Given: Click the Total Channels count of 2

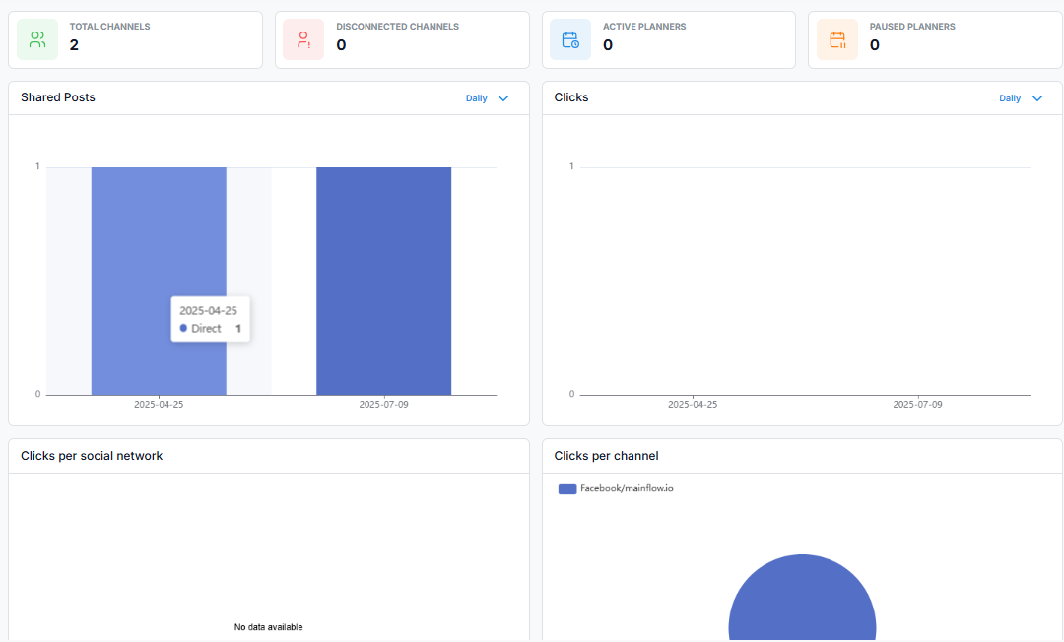Looking at the screenshot, I should click(x=74, y=45).
